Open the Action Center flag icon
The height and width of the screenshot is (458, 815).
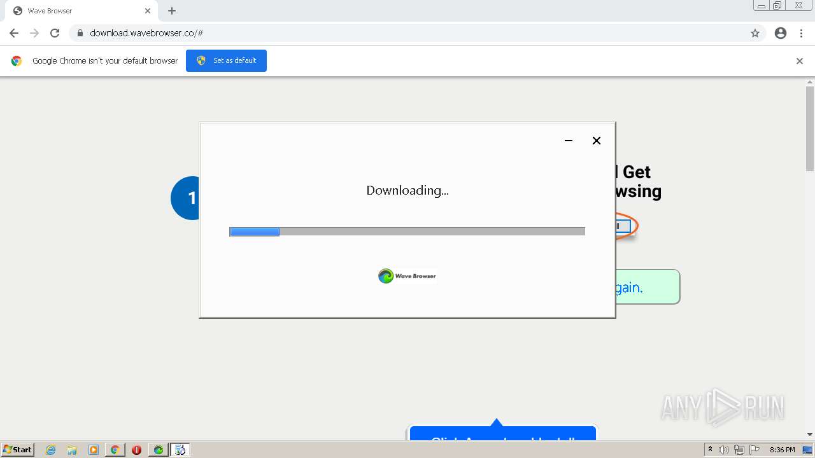[755, 450]
